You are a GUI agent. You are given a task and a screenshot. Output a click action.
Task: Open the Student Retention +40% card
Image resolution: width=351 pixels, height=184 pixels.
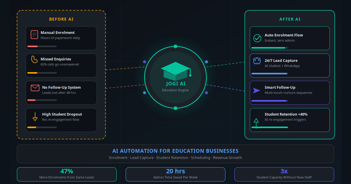point(290,120)
